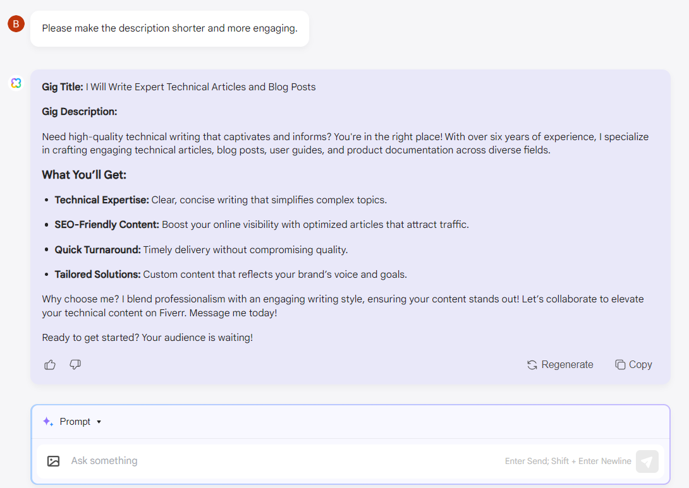Click the image attachment icon

pyautogui.click(x=54, y=461)
